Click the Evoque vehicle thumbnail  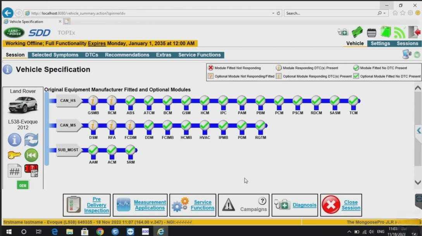[x=23, y=104]
